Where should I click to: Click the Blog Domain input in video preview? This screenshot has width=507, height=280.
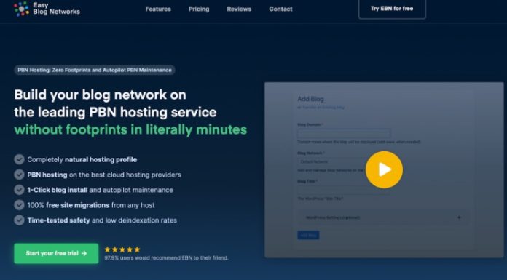click(x=344, y=133)
